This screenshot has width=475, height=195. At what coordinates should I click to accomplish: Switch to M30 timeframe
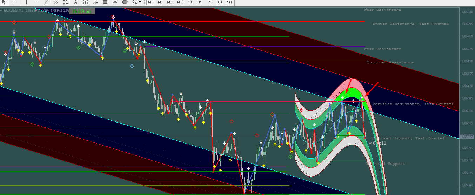click(180, 2)
